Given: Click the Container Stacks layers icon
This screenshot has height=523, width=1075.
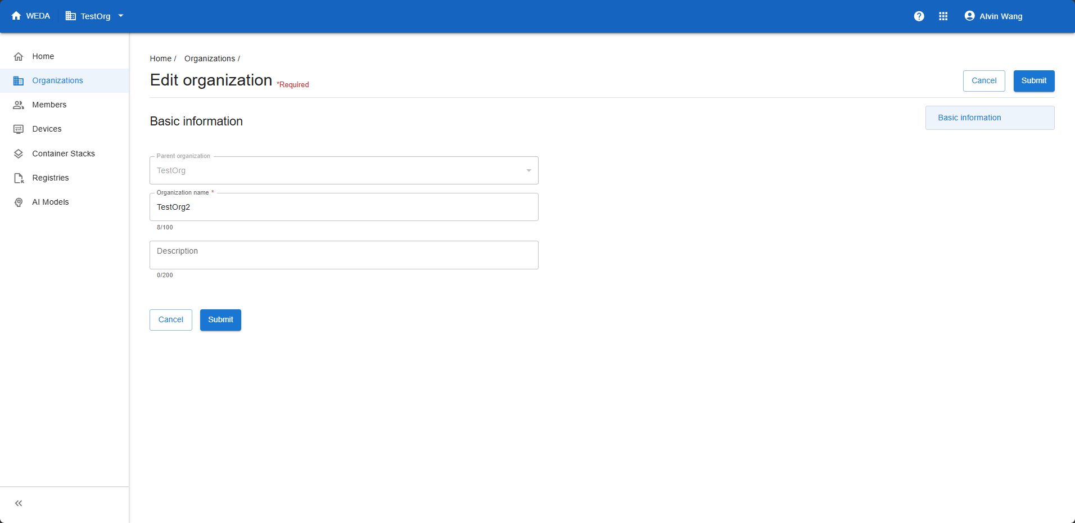Looking at the screenshot, I should coord(19,154).
